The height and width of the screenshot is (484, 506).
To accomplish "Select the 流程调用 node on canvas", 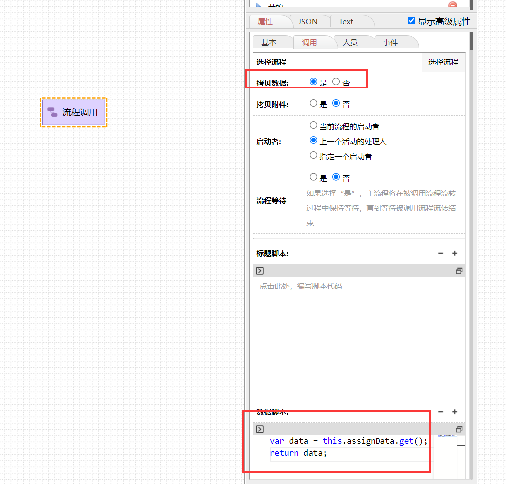I will coord(74,112).
